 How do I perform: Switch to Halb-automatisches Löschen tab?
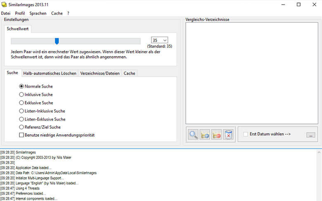[50, 73]
